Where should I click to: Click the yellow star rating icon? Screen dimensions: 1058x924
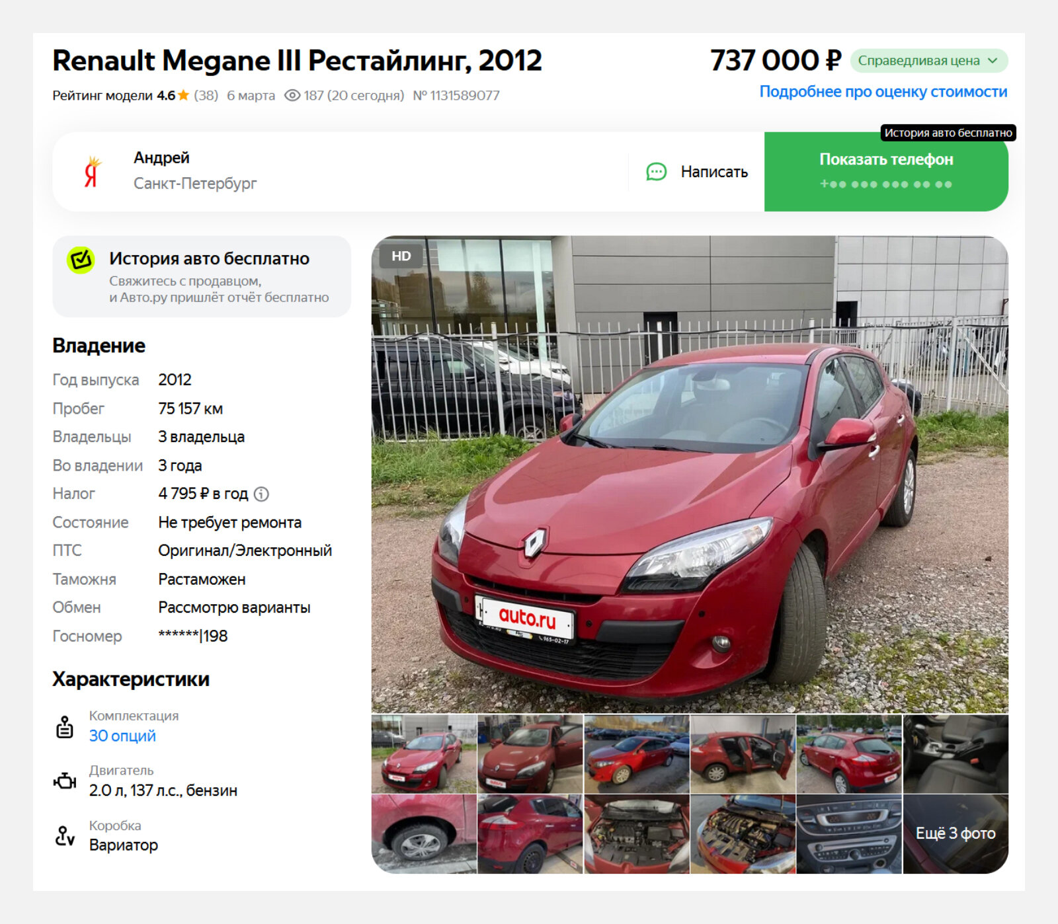(x=183, y=95)
